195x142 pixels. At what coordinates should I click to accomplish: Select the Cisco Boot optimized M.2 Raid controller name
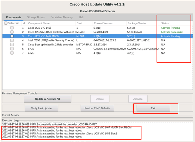(50, 44)
